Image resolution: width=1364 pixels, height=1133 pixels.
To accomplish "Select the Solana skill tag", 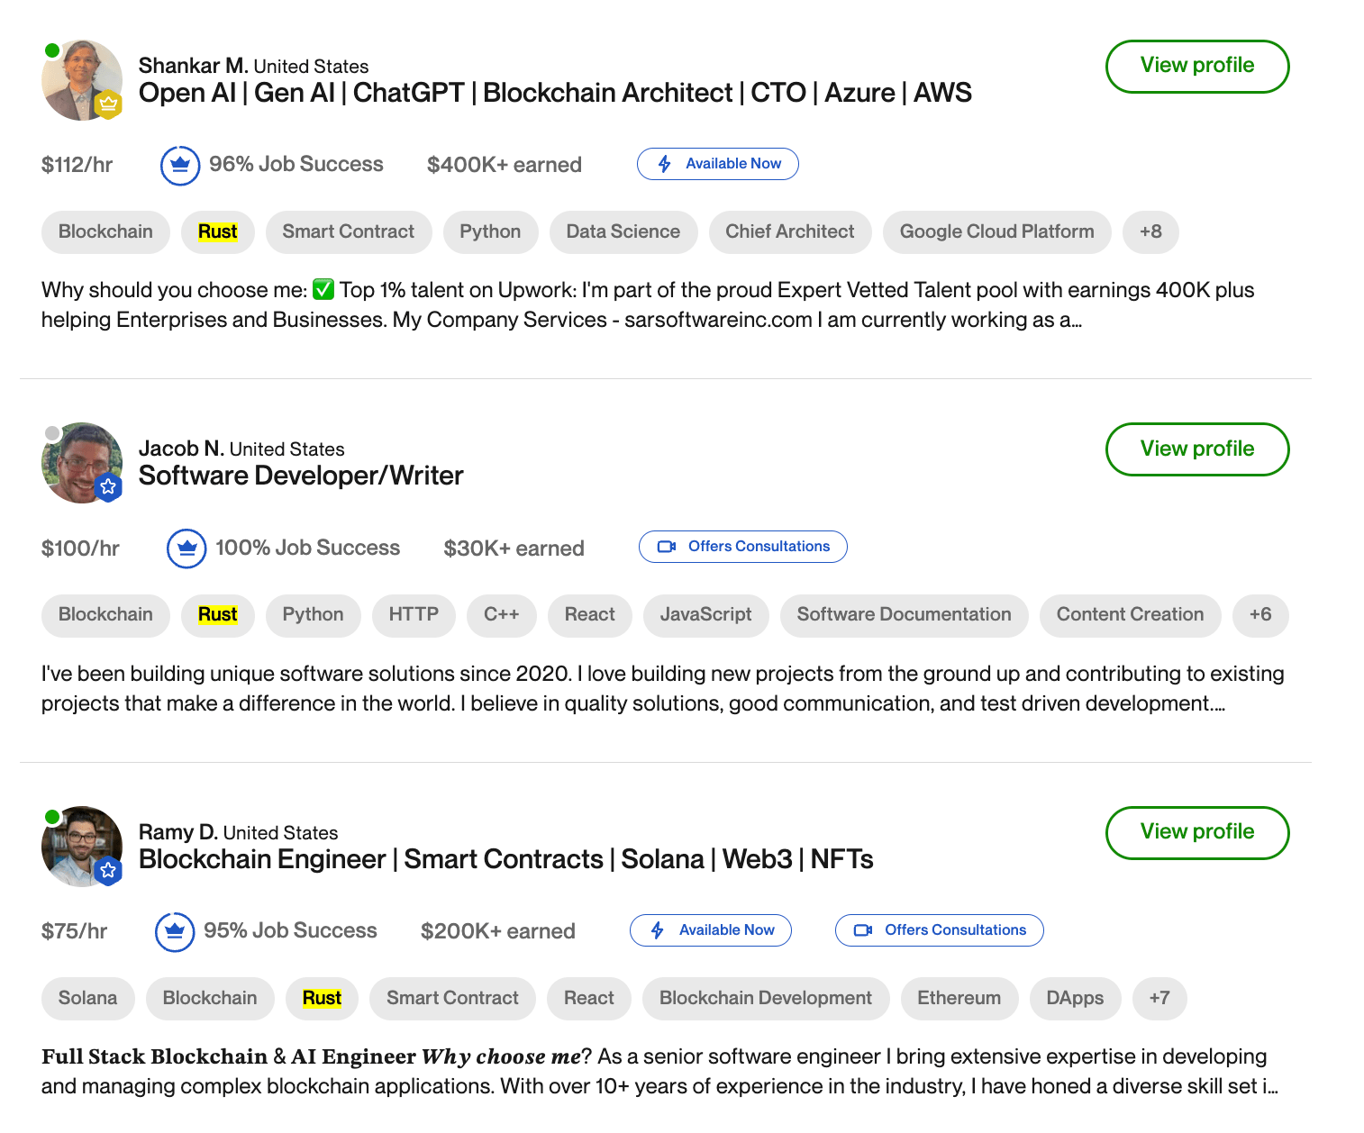I will click(87, 999).
